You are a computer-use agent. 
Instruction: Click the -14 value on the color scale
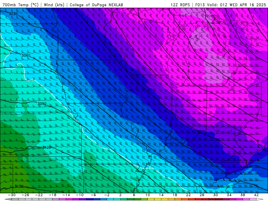[66, 195]
